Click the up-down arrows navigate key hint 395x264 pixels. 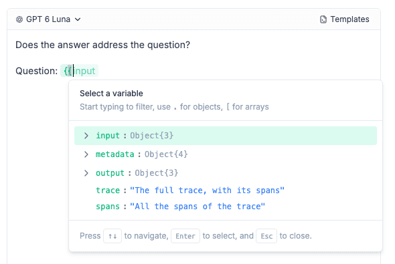pyautogui.click(x=112, y=236)
